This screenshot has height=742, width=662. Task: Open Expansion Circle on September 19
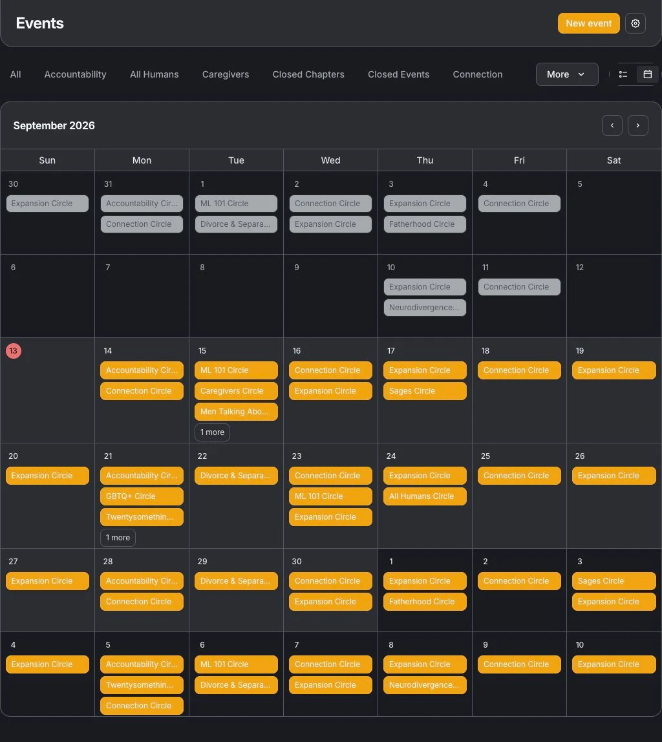click(614, 370)
